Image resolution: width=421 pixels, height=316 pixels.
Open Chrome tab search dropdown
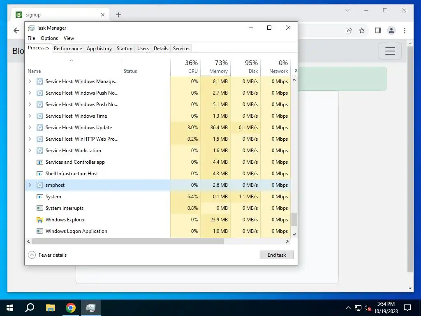point(347,10)
